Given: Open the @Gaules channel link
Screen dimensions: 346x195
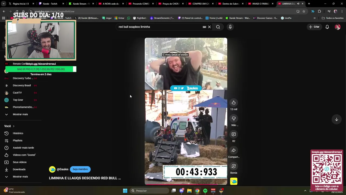Looking at the screenshot, I should point(62,169).
